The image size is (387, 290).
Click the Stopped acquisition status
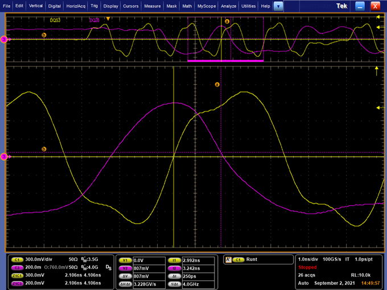click(308, 266)
